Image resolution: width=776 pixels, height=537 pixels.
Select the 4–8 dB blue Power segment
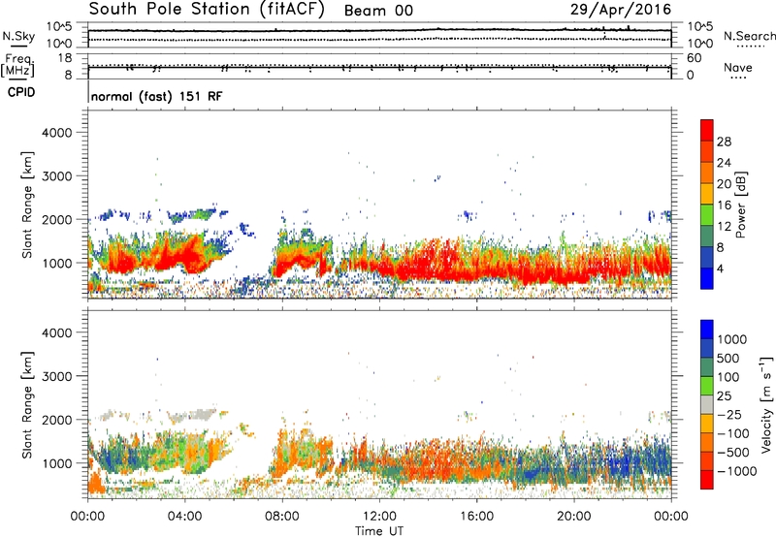(x=707, y=258)
